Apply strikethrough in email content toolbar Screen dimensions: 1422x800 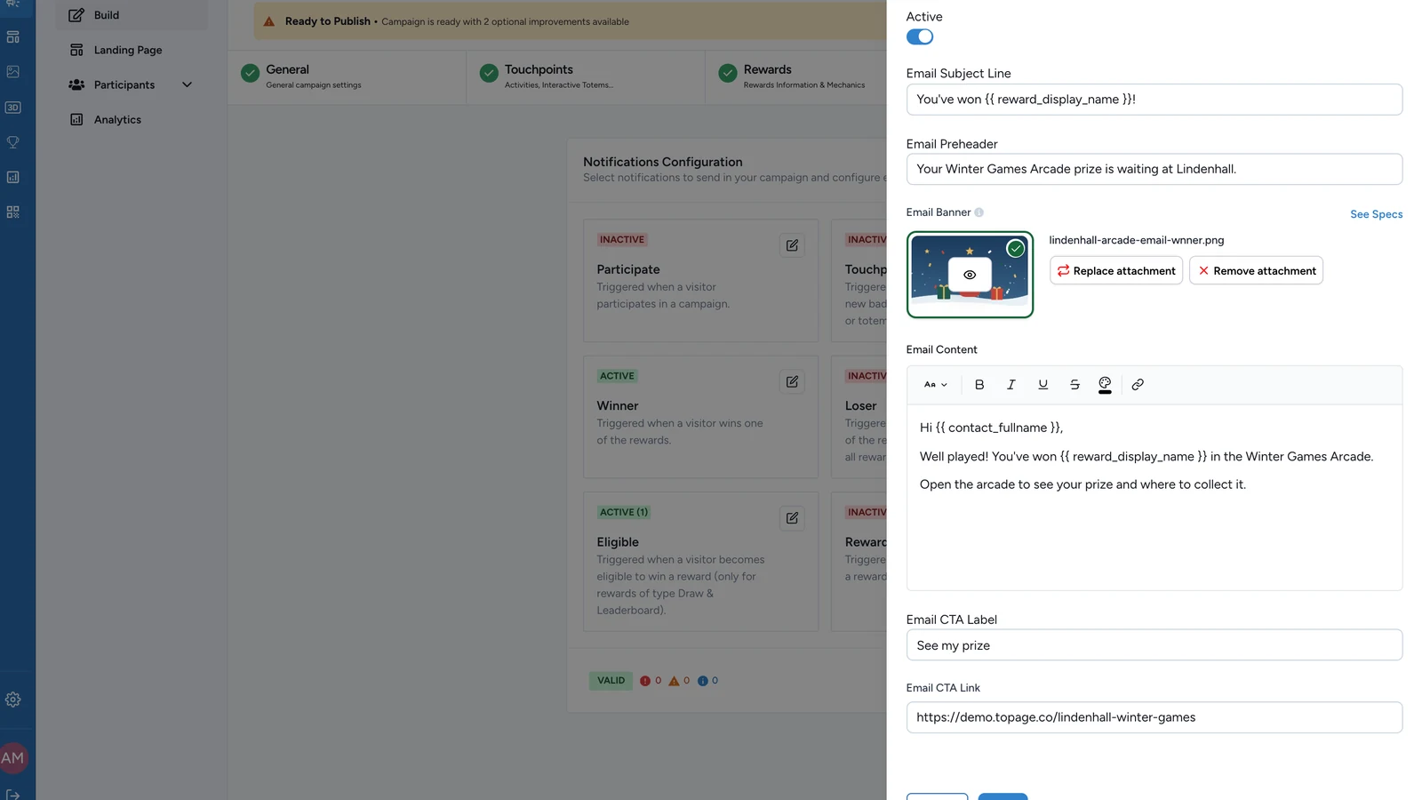coord(1074,385)
